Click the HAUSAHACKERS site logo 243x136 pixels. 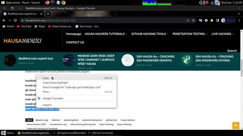(x=23, y=41)
